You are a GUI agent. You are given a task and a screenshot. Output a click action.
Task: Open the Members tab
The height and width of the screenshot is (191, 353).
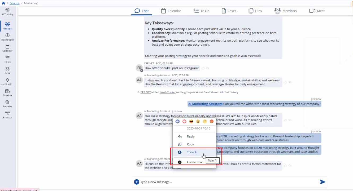click(x=285, y=11)
